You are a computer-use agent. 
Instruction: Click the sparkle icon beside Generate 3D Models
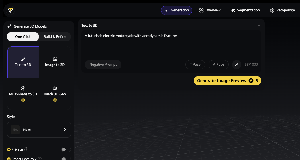click(x=9, y=26)
